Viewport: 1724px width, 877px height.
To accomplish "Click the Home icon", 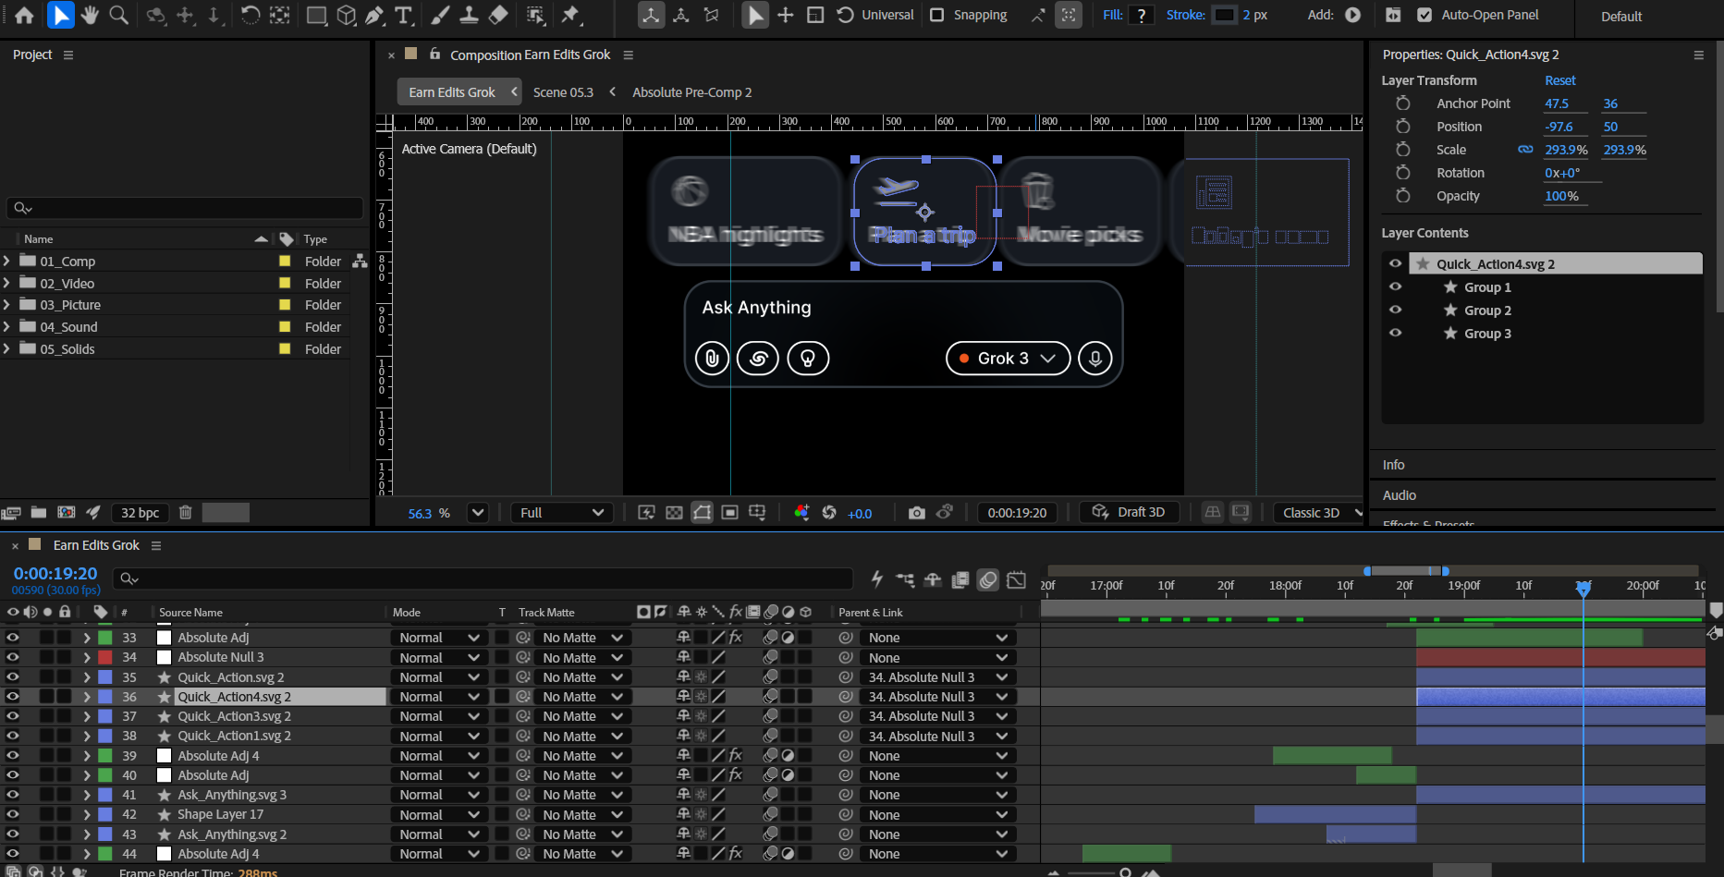I will (25, 15).
